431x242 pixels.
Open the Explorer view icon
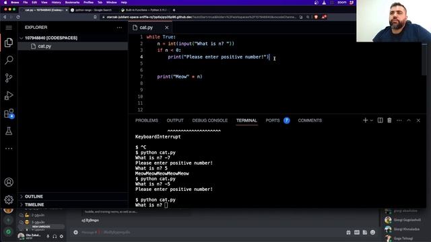click(9, 42)
